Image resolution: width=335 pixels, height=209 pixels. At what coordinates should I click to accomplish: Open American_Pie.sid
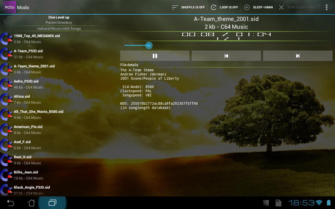(x=59, y=130)
